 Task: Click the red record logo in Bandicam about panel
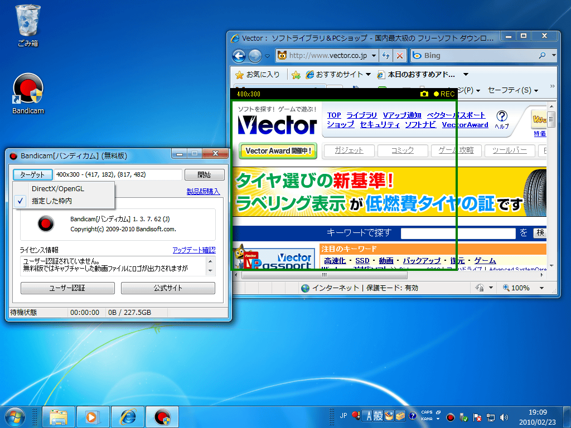pyautogui.click(x=46, y=223)
